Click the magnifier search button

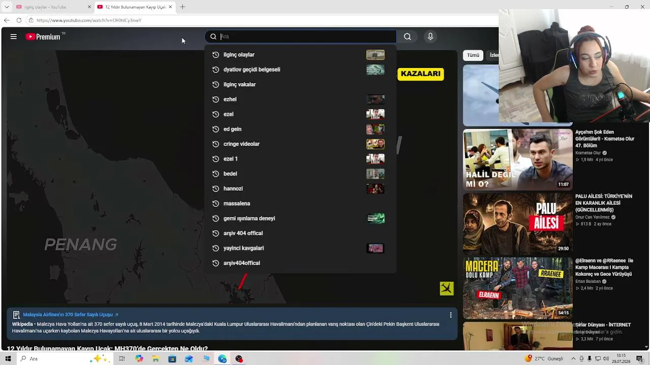(407, 36)
